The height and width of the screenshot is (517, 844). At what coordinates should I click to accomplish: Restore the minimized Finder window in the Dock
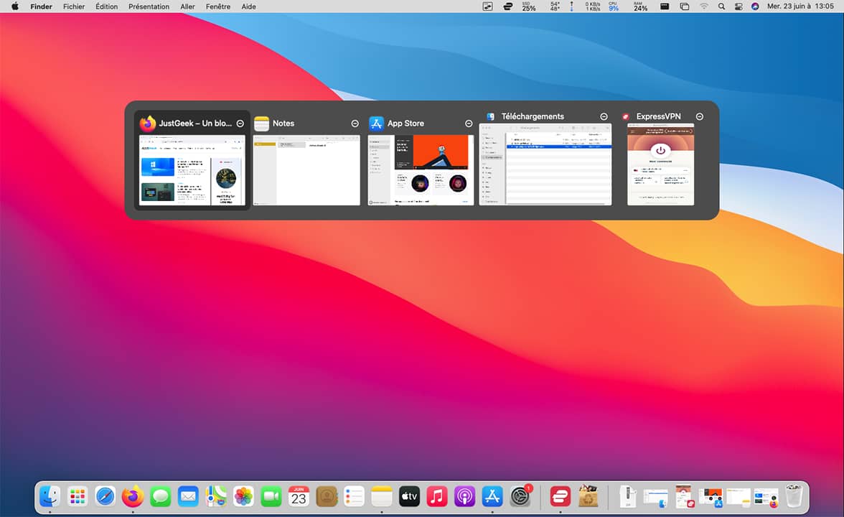pyautogui.click(x=656, y=498)
